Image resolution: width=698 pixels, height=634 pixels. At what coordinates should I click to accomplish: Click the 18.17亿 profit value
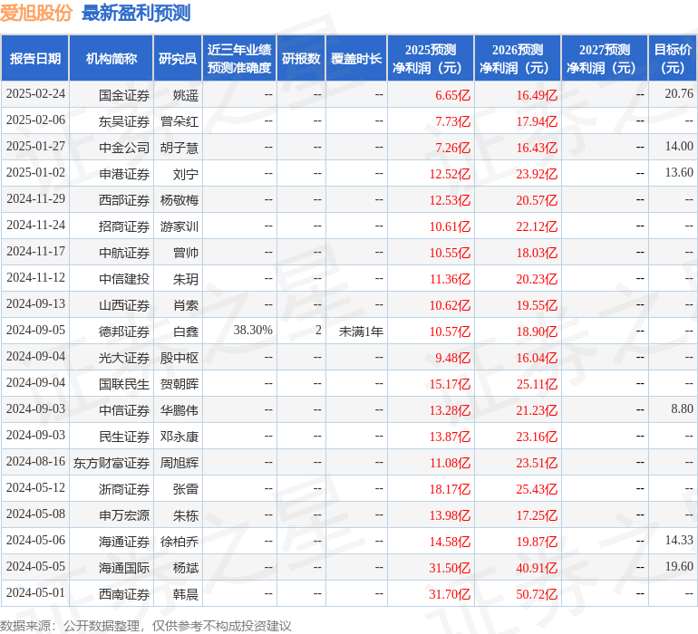pyautogui.click(x=450, y=489)
